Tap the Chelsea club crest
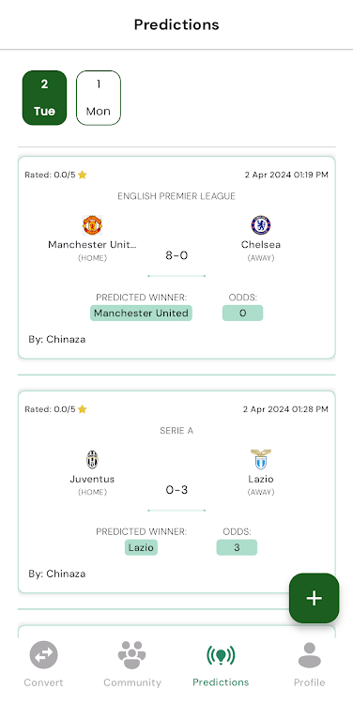Screen dimensions: 353x704 pos(261,225)
